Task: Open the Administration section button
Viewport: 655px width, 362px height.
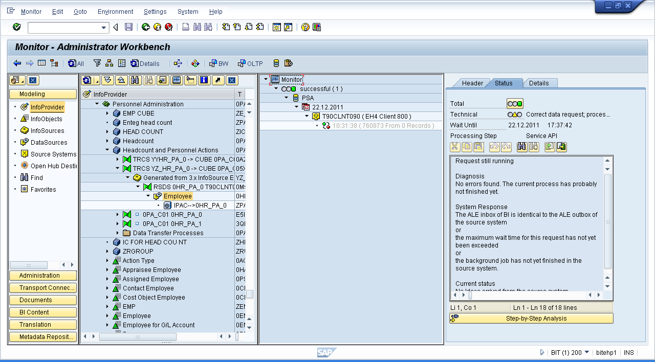Action: pyautogui.click(x=43, y=276)
